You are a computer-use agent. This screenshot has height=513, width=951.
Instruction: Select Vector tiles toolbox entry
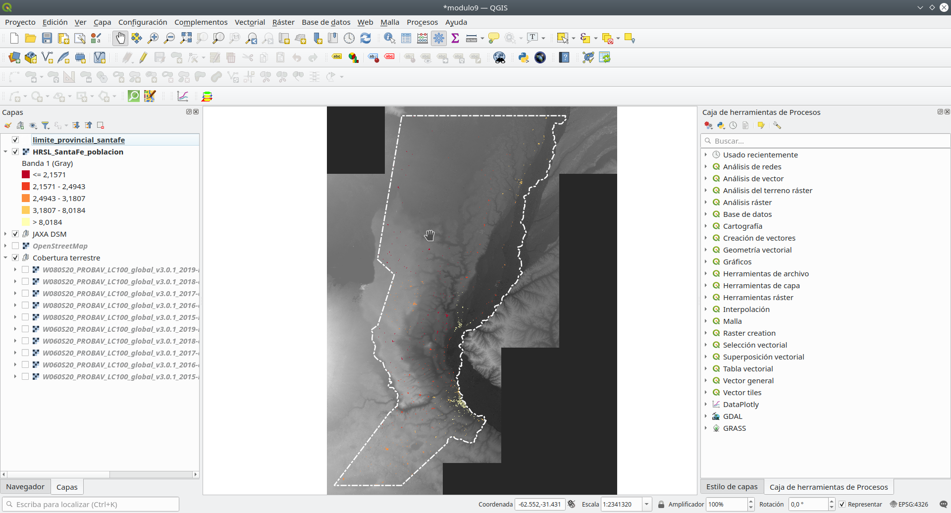point(742,392)
